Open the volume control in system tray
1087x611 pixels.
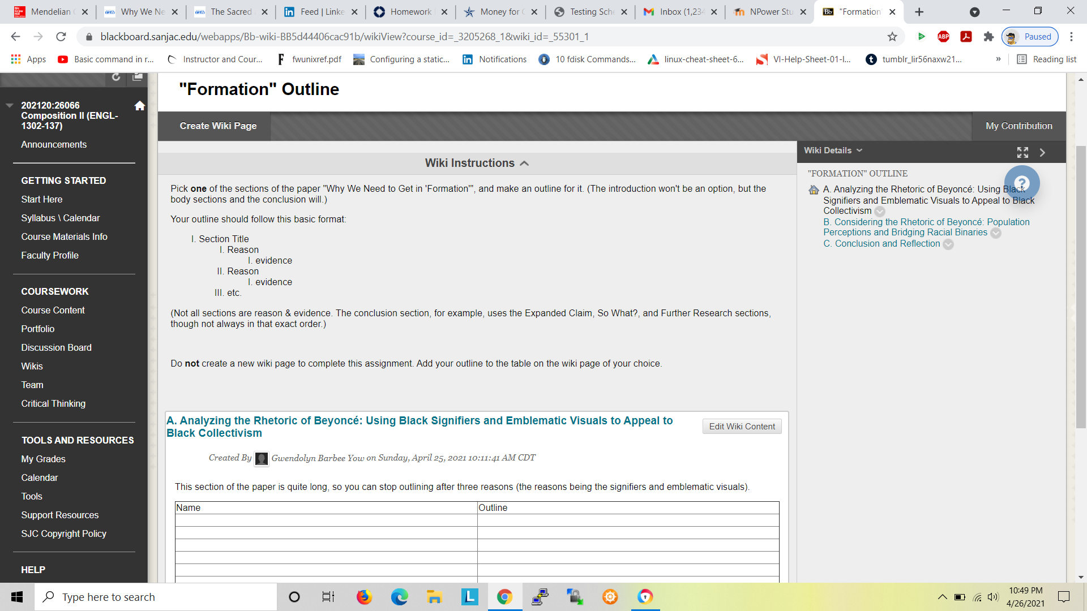click(x=993, y=597)
